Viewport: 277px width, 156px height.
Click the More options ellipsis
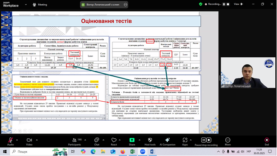[228, 140]
